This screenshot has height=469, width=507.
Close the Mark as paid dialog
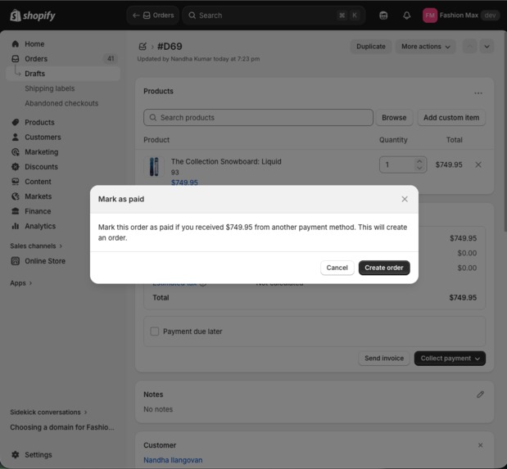pos(405,199)
